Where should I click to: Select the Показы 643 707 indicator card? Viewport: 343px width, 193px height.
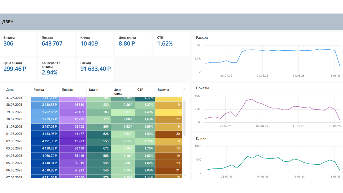tap(56, 44)
